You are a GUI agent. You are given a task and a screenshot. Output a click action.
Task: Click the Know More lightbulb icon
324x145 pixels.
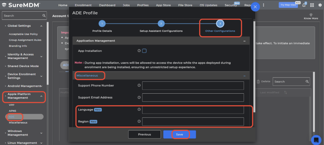pos(311,15)
